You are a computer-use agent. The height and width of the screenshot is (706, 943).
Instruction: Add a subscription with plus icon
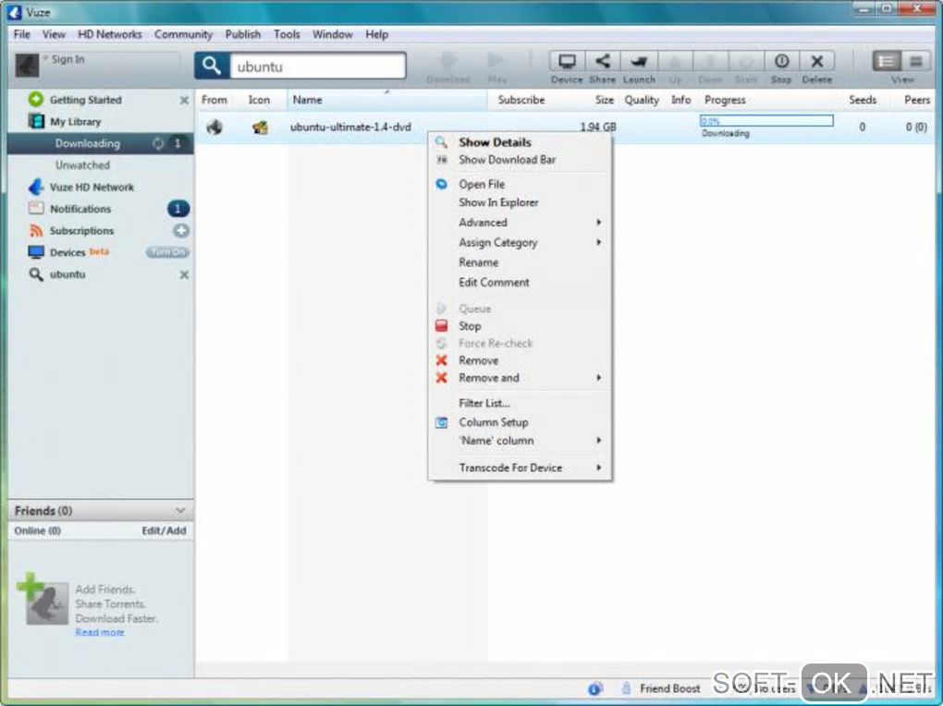pyautogui.click(x=181, y=230)
